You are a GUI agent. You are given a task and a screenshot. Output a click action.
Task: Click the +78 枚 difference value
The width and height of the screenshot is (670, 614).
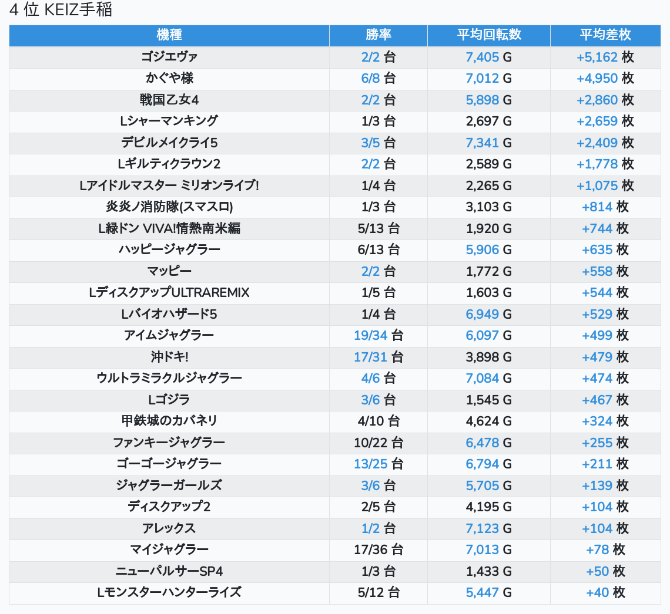pyautogui.click(x=605, y=550)
